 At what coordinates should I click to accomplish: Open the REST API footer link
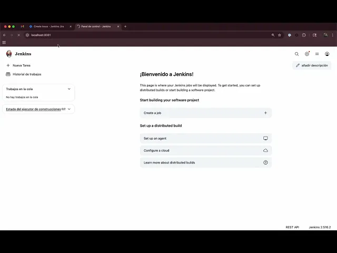292,227
